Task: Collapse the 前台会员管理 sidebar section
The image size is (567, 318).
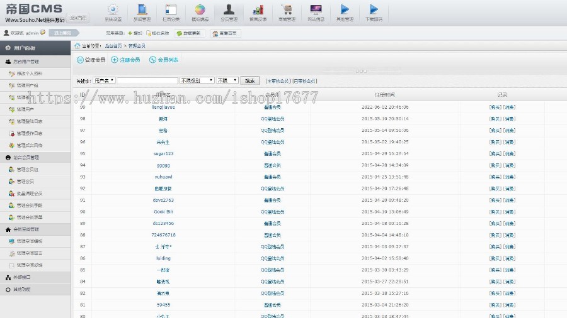Action: [35, 158]
